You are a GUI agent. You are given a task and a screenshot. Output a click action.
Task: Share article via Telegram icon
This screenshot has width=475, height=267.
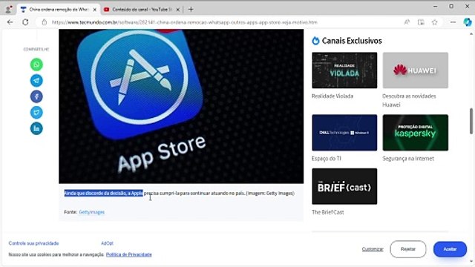[36, 81]
